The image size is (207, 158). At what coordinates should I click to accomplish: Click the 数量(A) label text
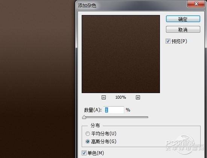coord(93,110)
